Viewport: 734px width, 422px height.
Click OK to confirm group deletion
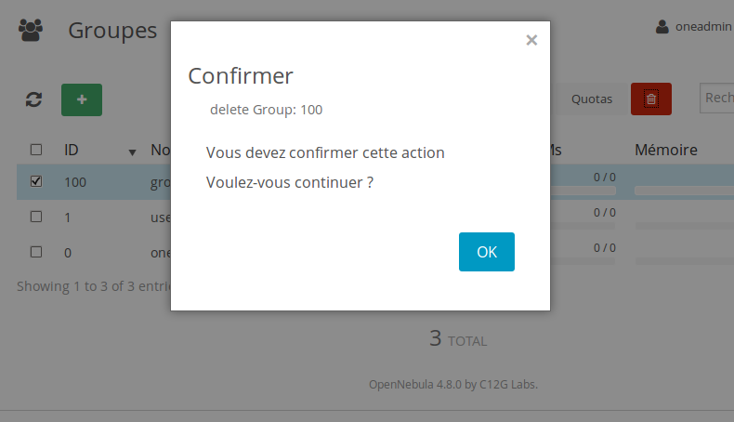[486, 252]
